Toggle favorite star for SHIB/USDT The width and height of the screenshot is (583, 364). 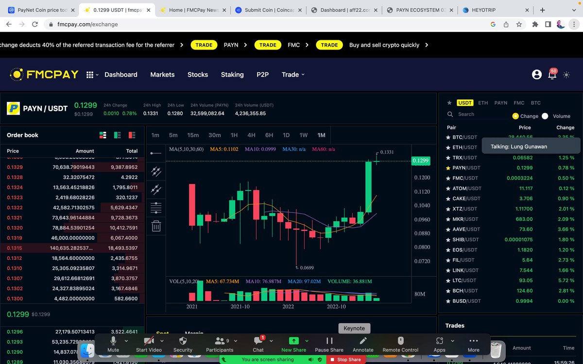coord(448,240)
